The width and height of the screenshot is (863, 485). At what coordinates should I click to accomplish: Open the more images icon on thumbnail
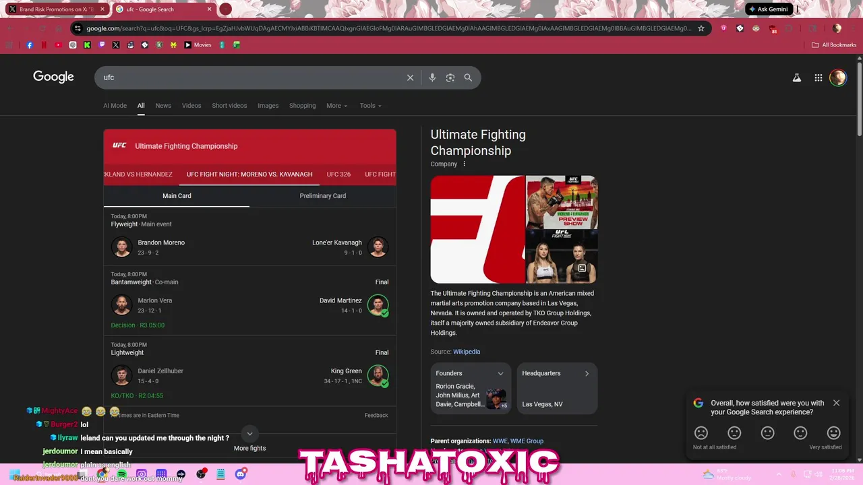click(x=582, y=268)
